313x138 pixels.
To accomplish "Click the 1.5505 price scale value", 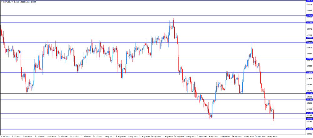I will [x=309, y=66].
